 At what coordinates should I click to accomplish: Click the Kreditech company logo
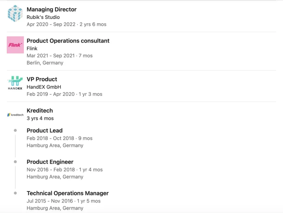coord(15,115)
